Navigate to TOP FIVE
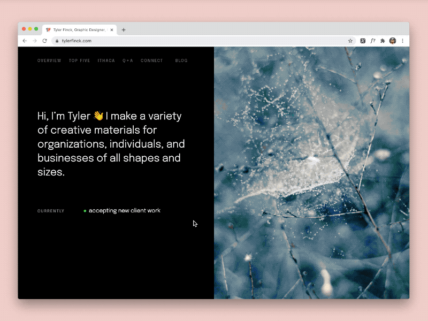Screen dimensions: 428x321 point(79,60)
